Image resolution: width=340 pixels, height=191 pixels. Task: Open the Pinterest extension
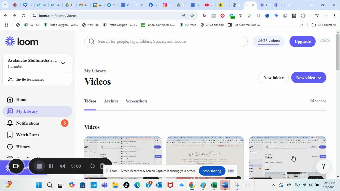tap(222, 16)
